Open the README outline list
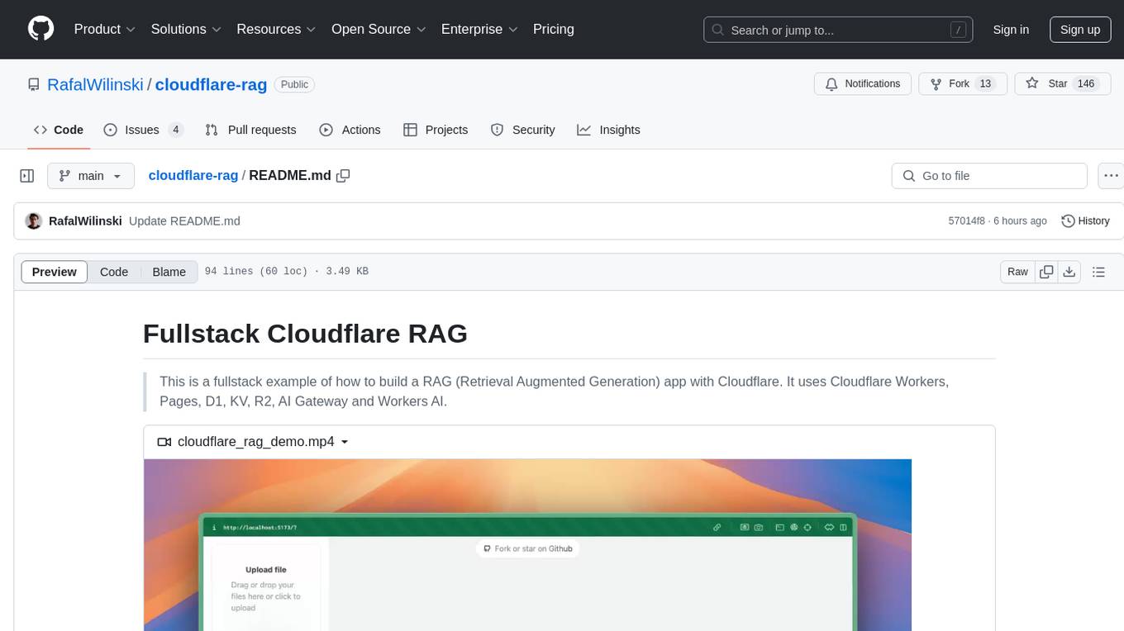Screen dimensions: 1124x631 pyautogui.click(x=1098, y=272)
